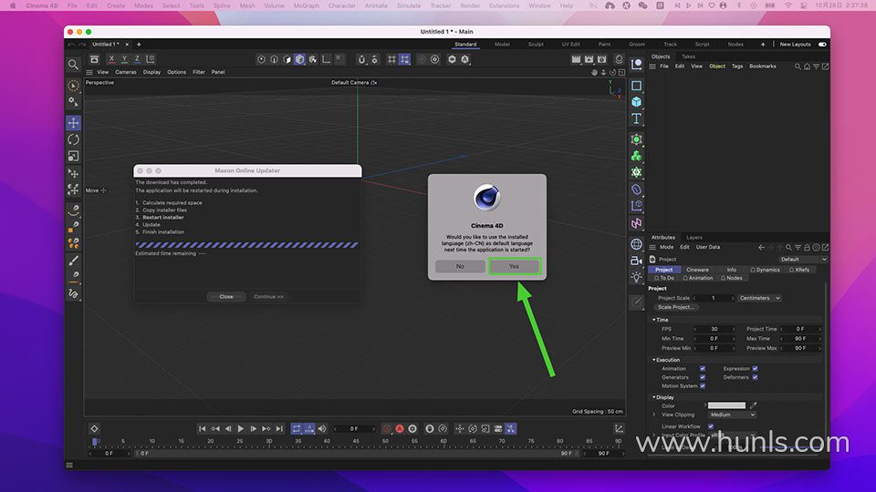Switch to the Sculpt layout tab
The width and height of the screenshot is (876, 492).
click(x=536, y=44)
